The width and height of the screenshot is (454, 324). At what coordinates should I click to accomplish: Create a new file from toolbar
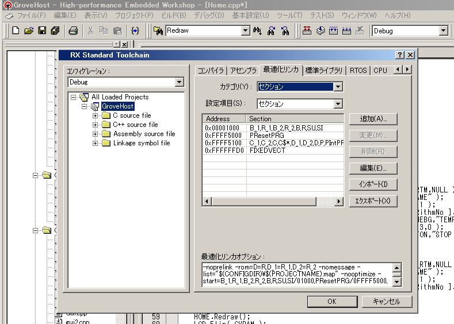pos(16,30)
